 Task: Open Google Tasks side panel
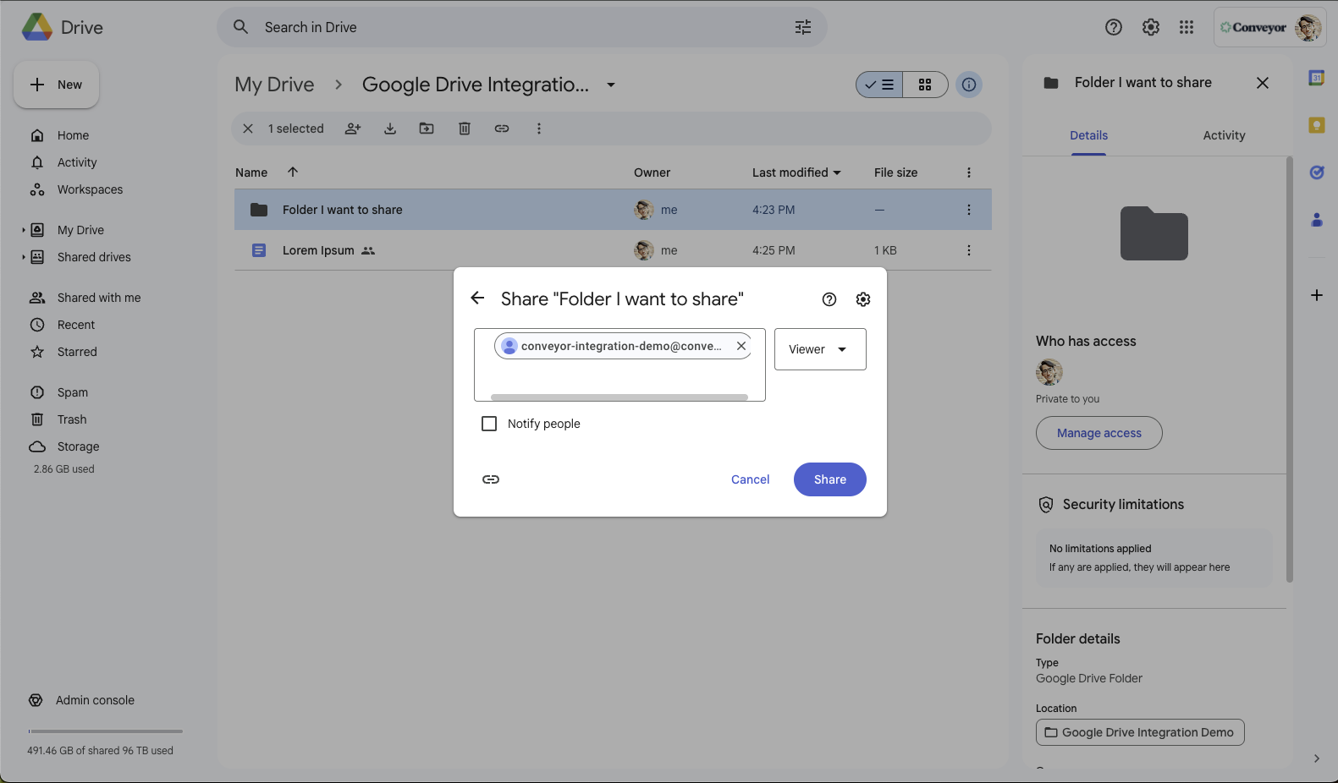[1317, 172]
